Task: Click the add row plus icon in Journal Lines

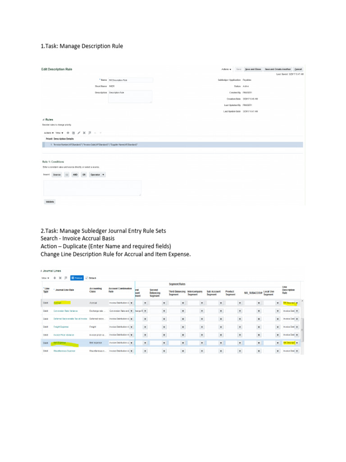Action: 55,278
